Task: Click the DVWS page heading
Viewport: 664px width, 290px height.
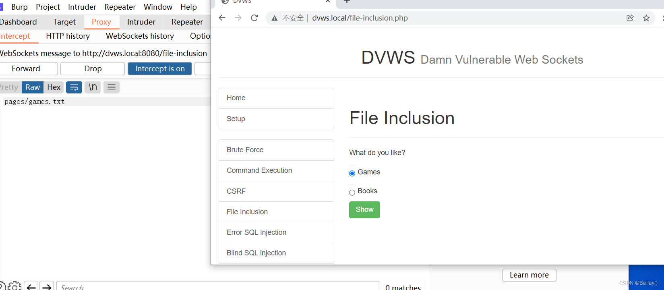Action: pyautogui.click(x=472, y=58)
